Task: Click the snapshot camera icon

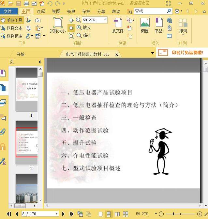Action: point(38,21)
